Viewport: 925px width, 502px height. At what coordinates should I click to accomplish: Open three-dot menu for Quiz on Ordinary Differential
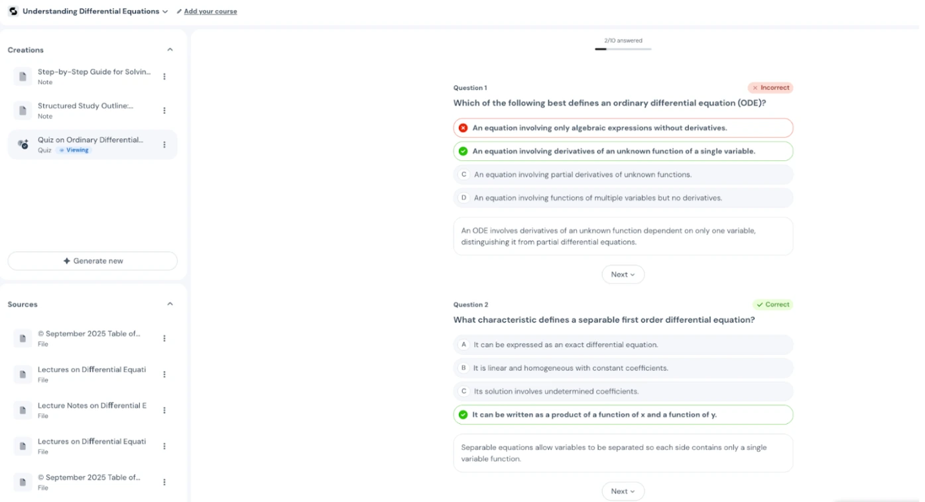[x=164, y=145]
